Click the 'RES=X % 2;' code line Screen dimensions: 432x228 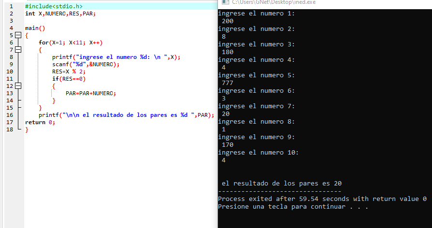(x=69, y=71)
